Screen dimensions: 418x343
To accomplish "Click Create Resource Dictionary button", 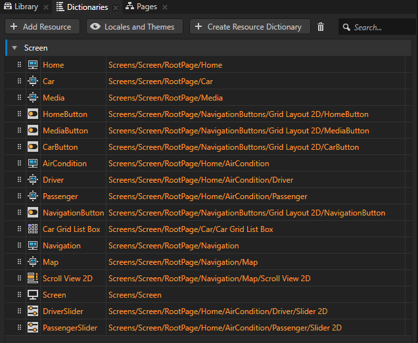I will (250, 27).
